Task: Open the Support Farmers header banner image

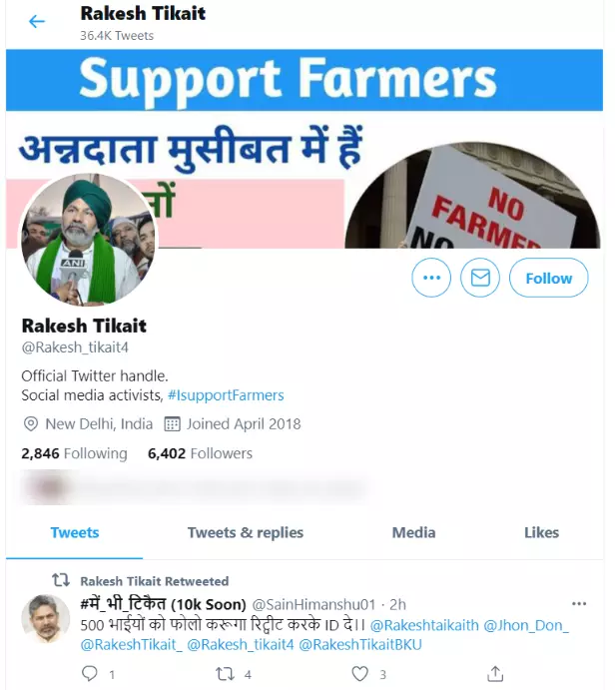Action: [x=305, y=149]
